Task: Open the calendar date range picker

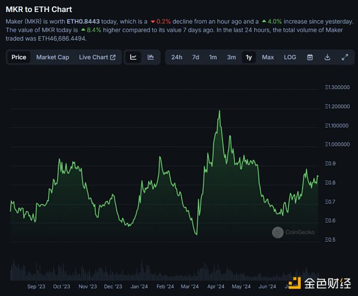Action: pyautogui.click(x=310, y=57)
